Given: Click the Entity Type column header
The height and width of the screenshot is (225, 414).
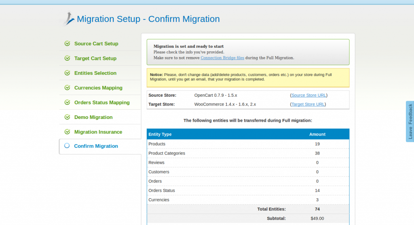Looking at the screenshot, I should [x=160, y=134].
